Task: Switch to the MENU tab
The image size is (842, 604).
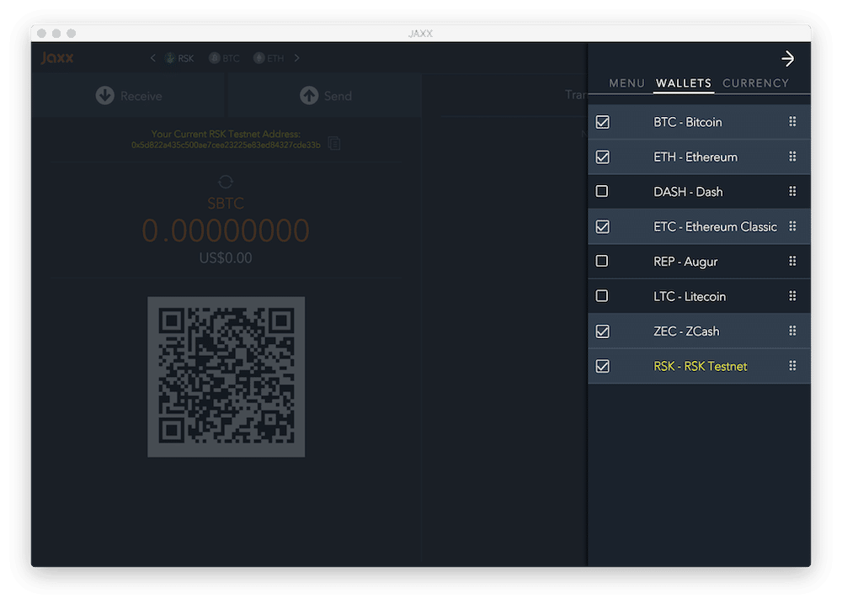Action: coord(626,83)
